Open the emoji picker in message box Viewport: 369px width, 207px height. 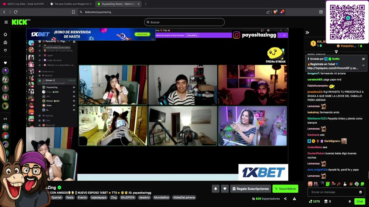[x=360, y=192]
